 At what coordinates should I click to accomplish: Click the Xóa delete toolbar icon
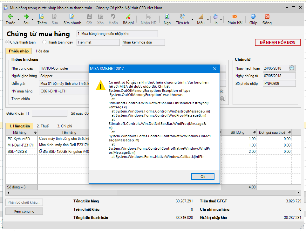pos(100,17)
